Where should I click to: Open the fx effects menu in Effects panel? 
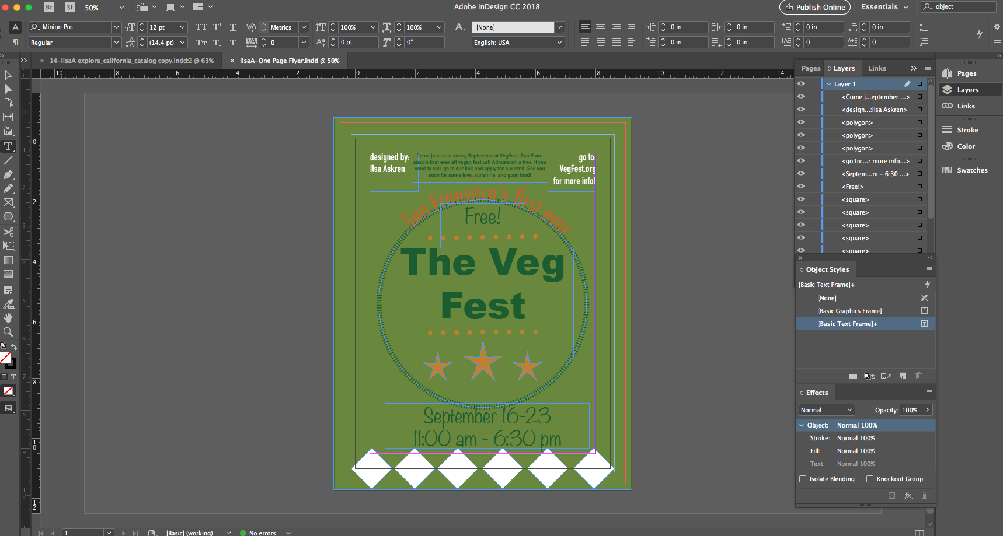(908, 495)
